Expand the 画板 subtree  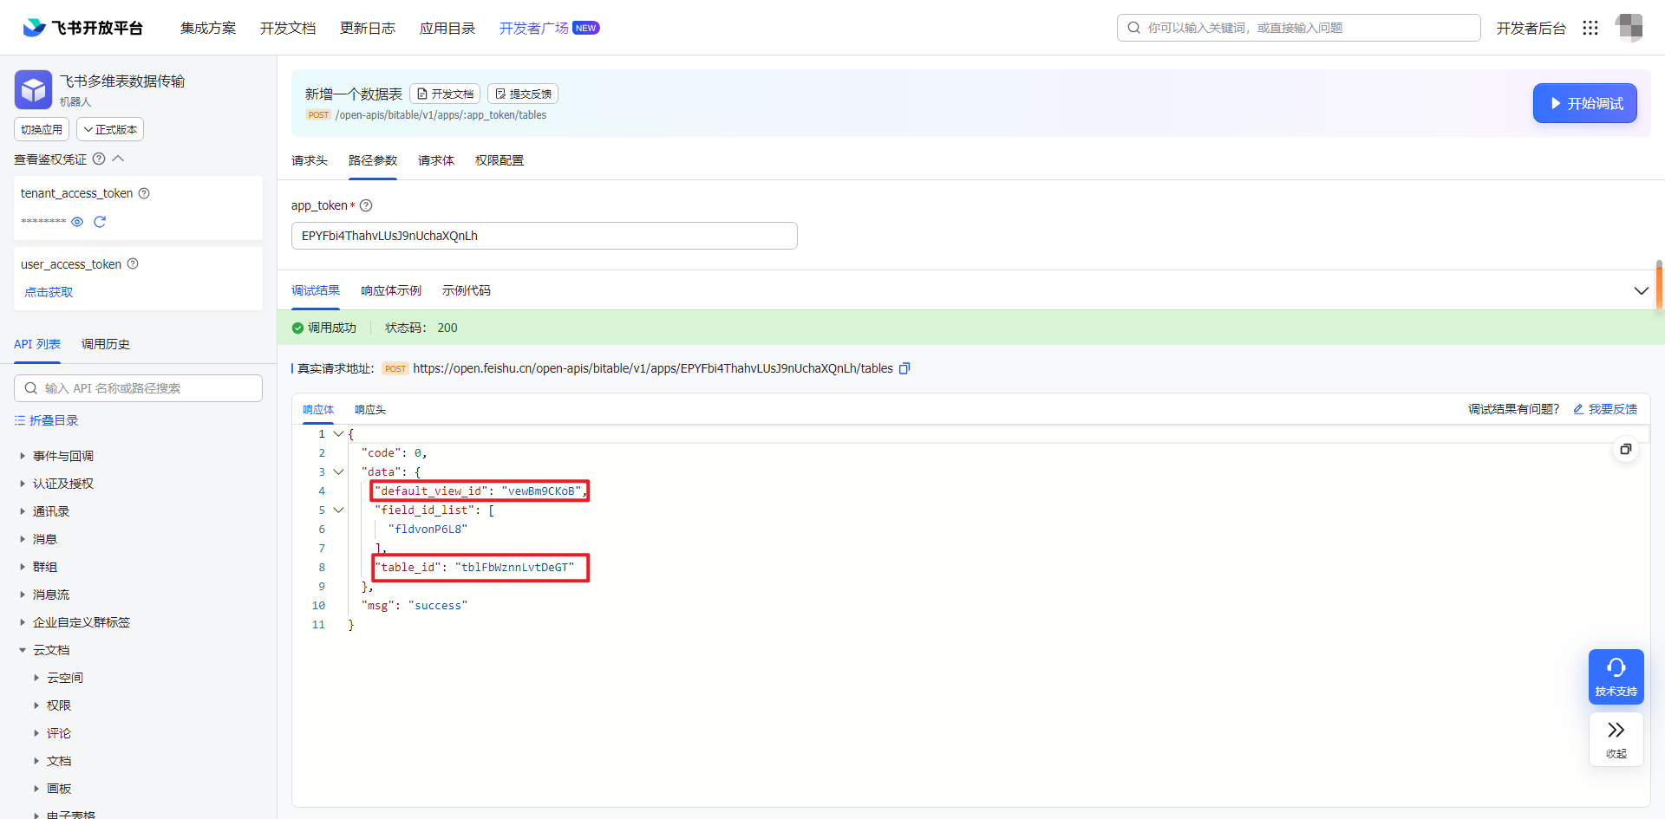pos(36,789)
